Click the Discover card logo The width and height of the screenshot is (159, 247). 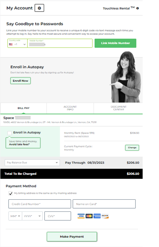click(105, 216)
